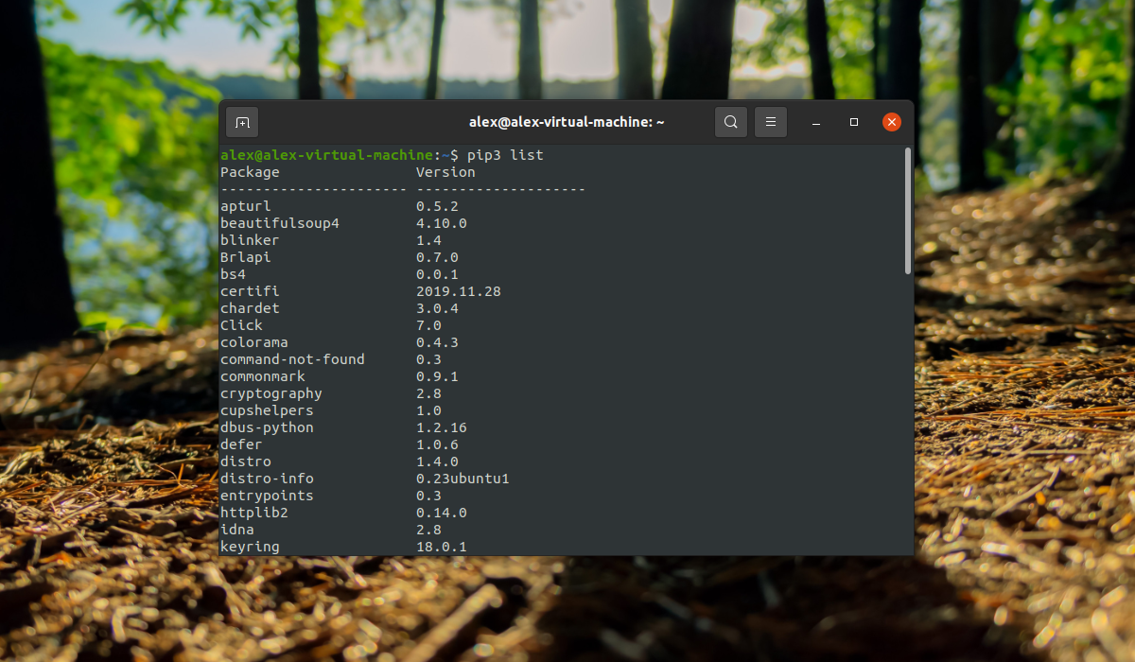1135x662 pixels.
Task: Select the distro-info package name
Action: point(267,479)
